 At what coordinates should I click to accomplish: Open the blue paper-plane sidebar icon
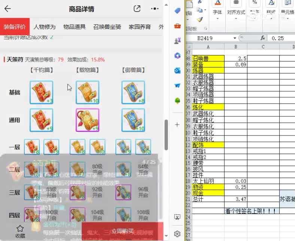coord(177,86)
